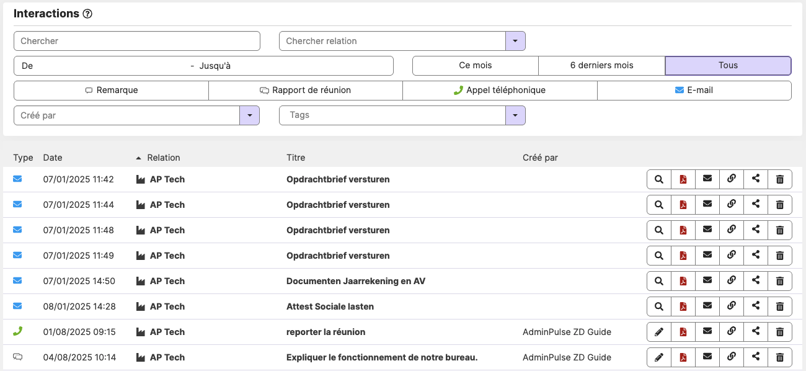Open AP Tech relation on 08/01/2025 14:28 row

[x=167, y=306]
